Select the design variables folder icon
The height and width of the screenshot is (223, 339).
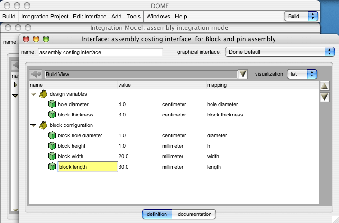click(x=43, y=94)
